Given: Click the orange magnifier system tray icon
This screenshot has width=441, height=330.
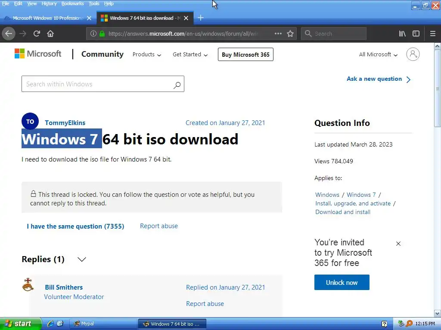Looking at the screenshot, I should coord(409,324).
